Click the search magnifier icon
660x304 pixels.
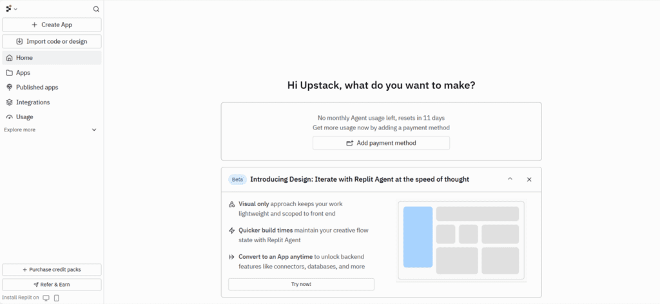pos(96,9)
